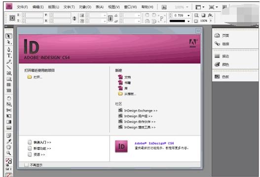Viewport: 260px width, 177px height.
Task: Open the Stroke (描边) panel
Action: 222,56
